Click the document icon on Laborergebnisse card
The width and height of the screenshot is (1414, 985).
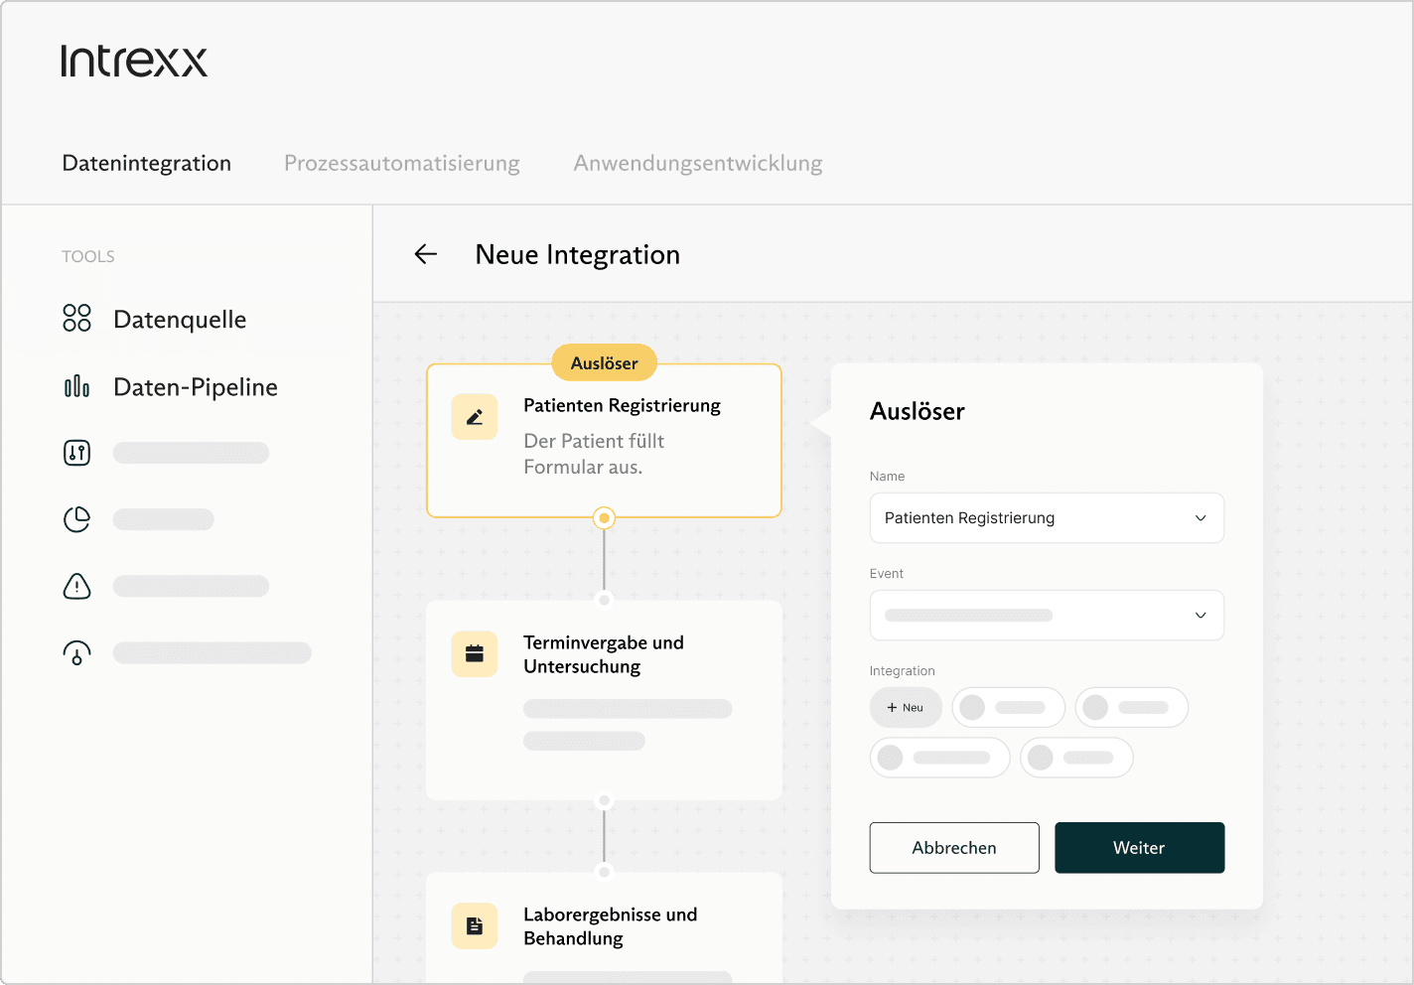pos(475,925)
